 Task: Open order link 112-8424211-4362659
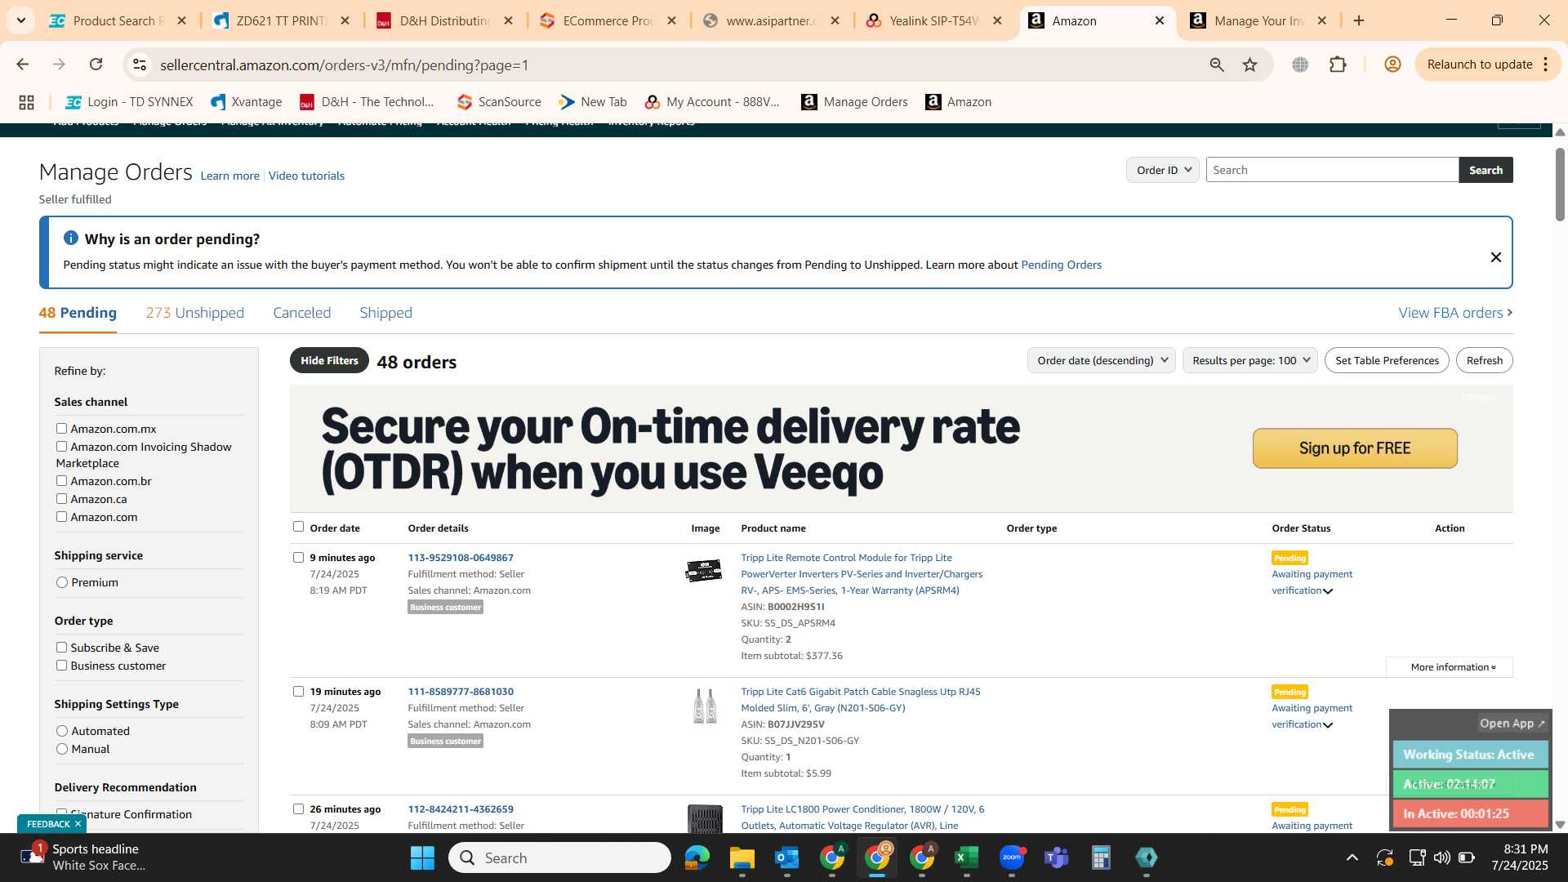(x=461, y=809)
